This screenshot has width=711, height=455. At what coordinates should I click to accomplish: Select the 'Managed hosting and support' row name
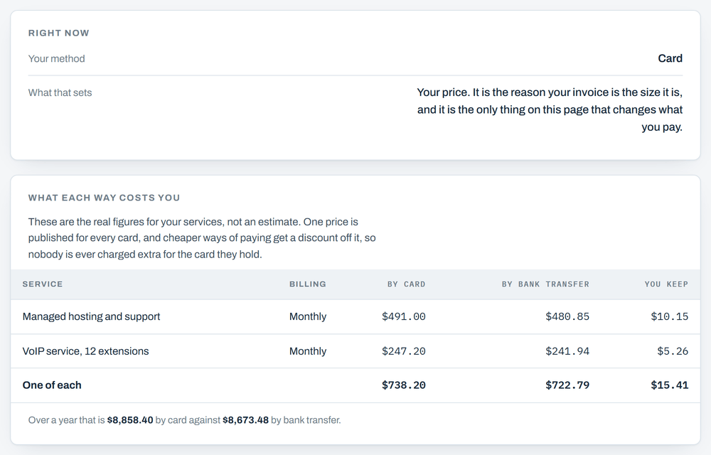[91, 316]
